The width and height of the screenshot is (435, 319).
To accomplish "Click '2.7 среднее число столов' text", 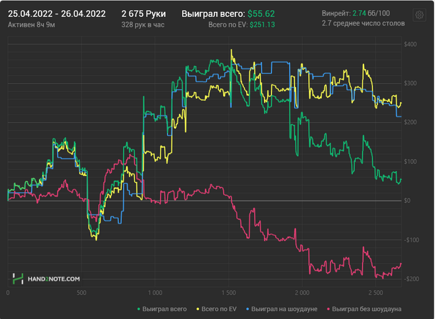I will 363,24.
